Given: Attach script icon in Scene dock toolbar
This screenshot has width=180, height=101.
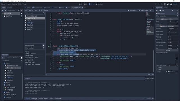Looking at the screenshot, I should (21, 10).
